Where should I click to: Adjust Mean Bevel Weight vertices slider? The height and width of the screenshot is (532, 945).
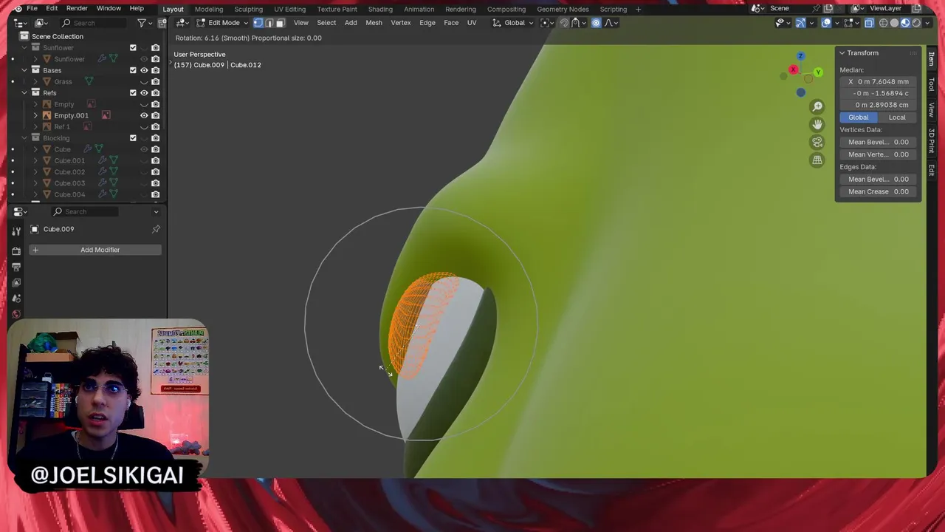(879, 142)
